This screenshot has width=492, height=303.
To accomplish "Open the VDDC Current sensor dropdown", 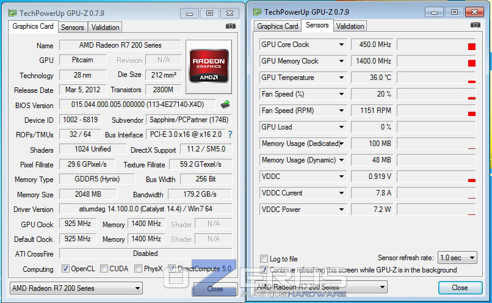I will pos(341,193).
